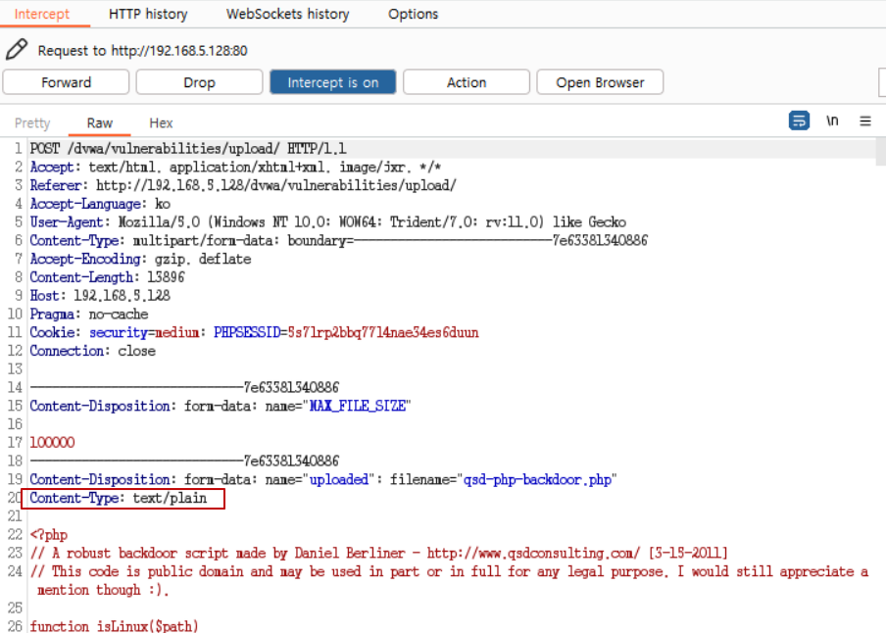Screen dimensions: 886x633
Task: Click the User-Agent header line
Action: tap(327, 222)
